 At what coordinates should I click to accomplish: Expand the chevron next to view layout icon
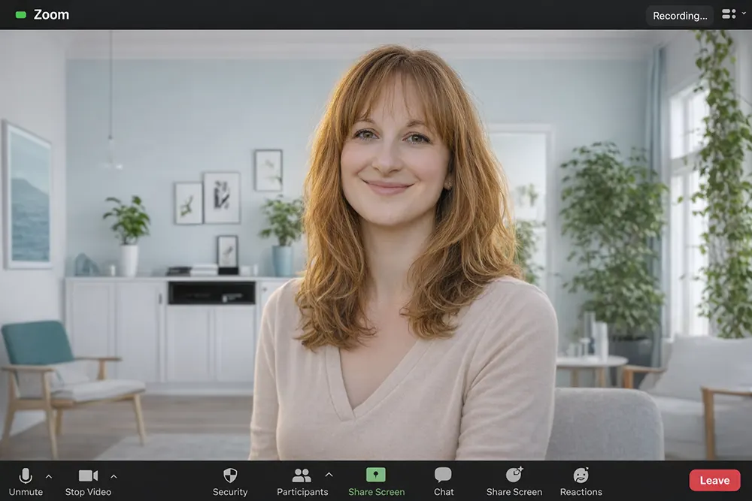pyautogui.click(x=743, y=14)
